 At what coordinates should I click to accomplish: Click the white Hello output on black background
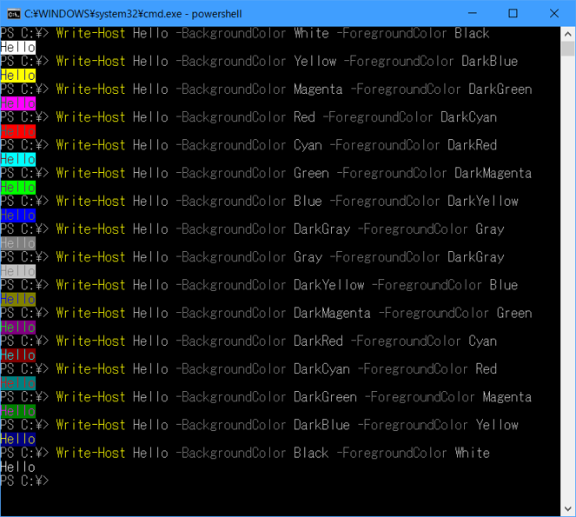tap(18, 467)
